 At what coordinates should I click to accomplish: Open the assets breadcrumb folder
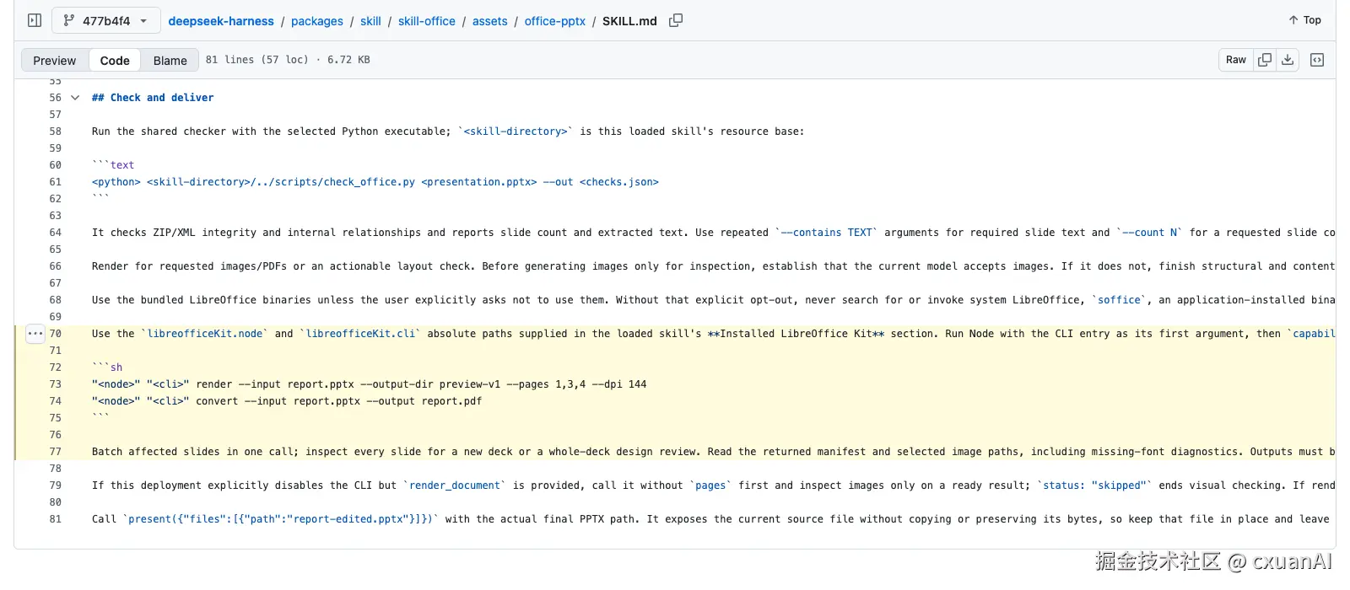click(x=490, y=21)
